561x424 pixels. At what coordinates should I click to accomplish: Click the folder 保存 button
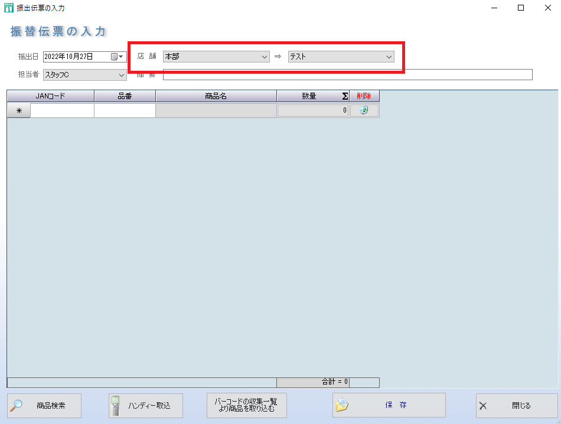(x=389, y=405)
